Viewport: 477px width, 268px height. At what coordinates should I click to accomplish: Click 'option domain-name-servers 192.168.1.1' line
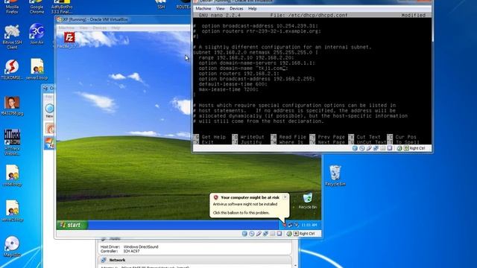tap(257, 63)
